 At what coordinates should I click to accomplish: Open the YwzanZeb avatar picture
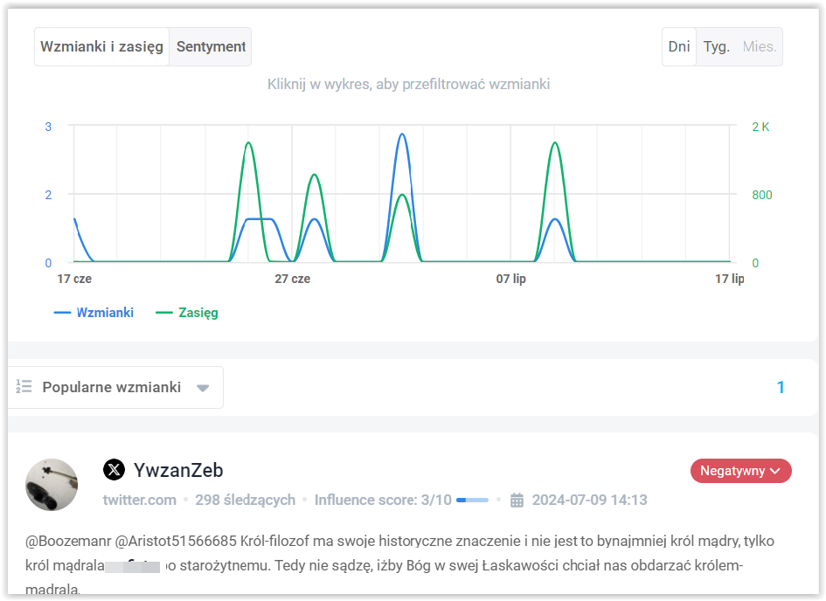[x=52, y=484]
